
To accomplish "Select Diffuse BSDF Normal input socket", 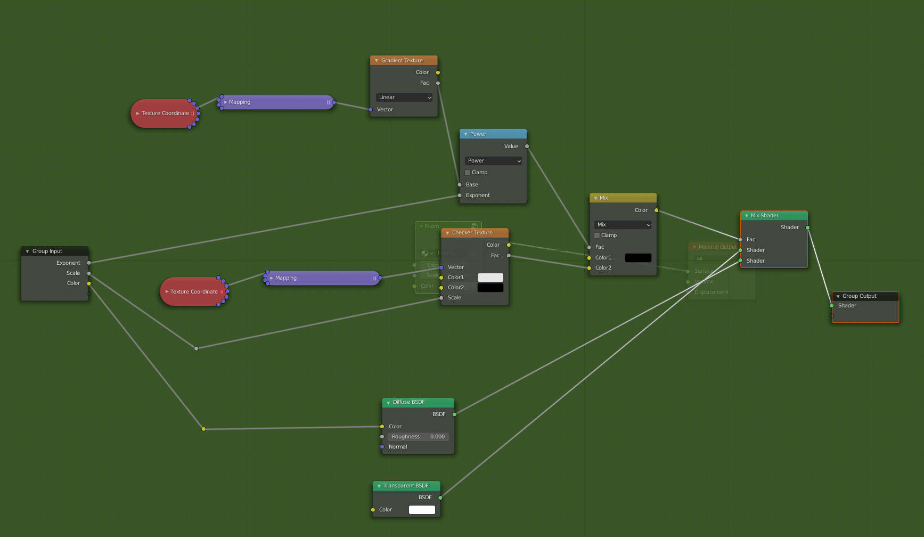I will [382, 447].
